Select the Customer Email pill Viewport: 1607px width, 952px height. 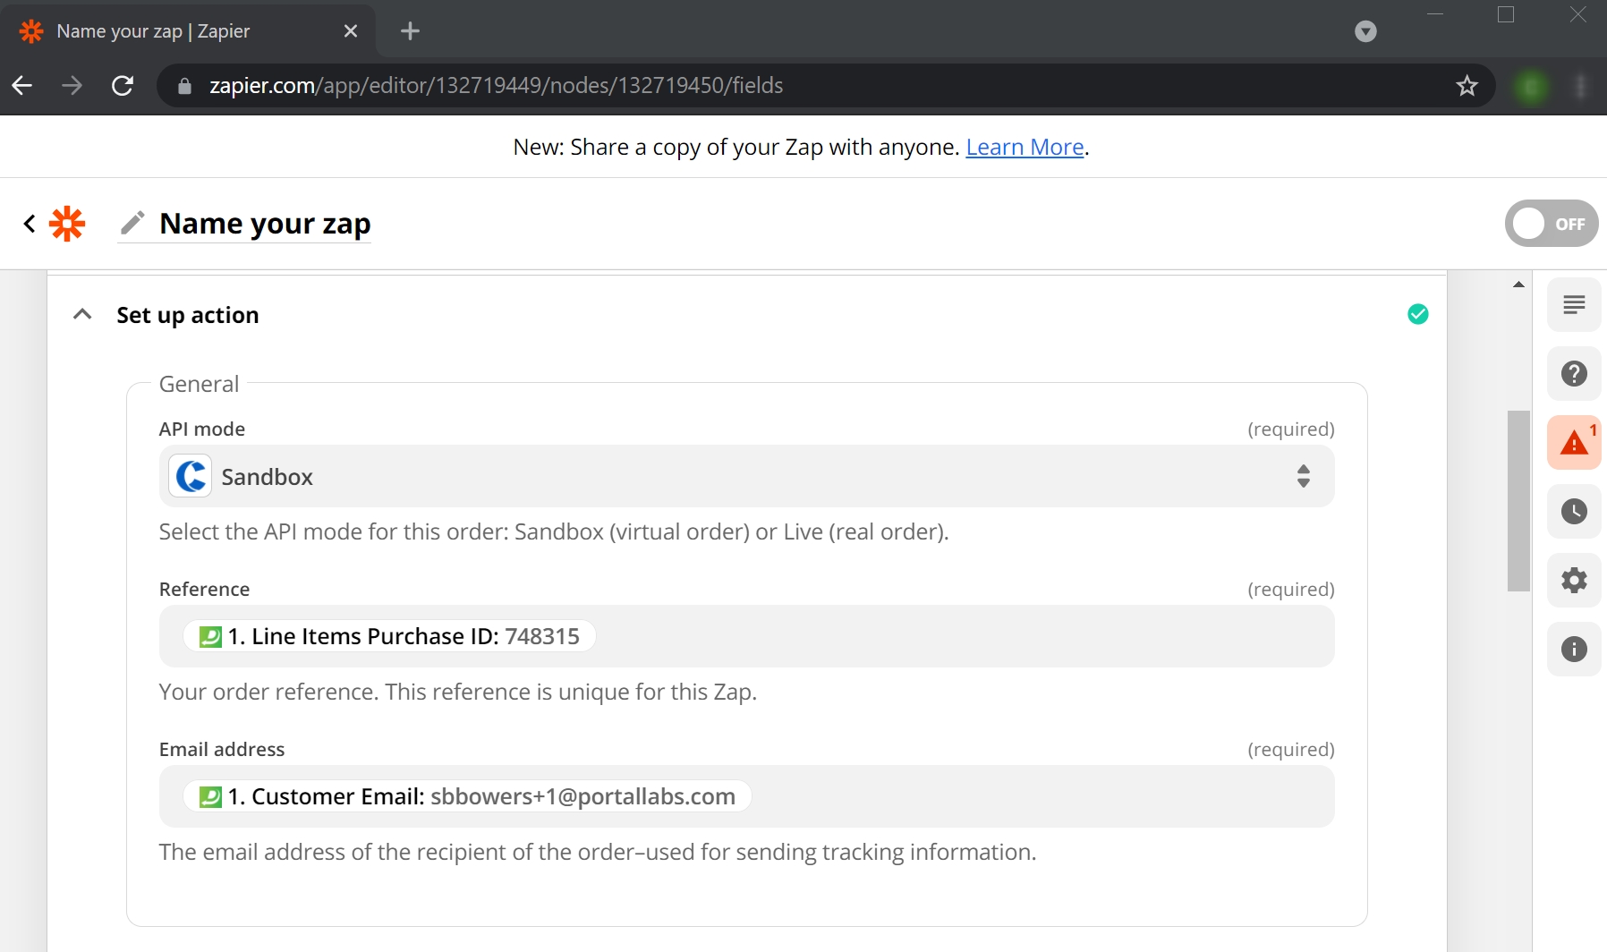tap(467, 796)
